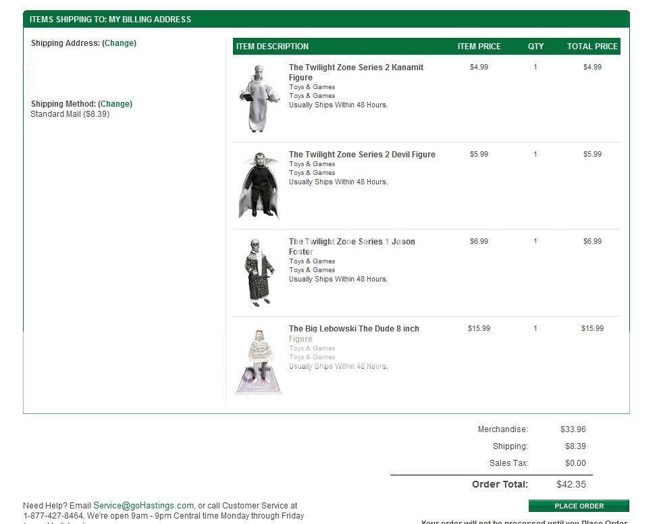Select the Order Total $42.35 amount
This screenshot has width=659, height=524.
click(571, 484)
